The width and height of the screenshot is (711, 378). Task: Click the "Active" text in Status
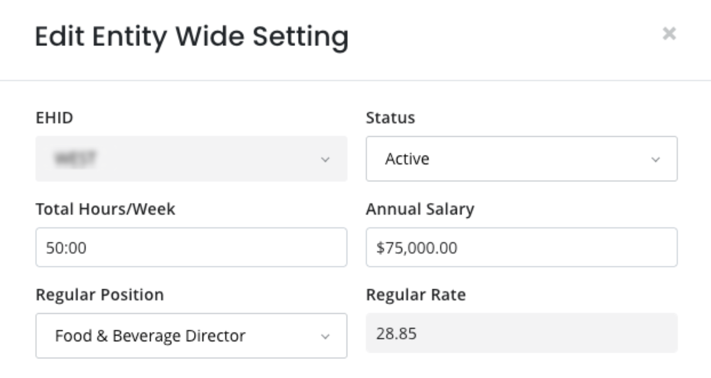tap(407, 159)
